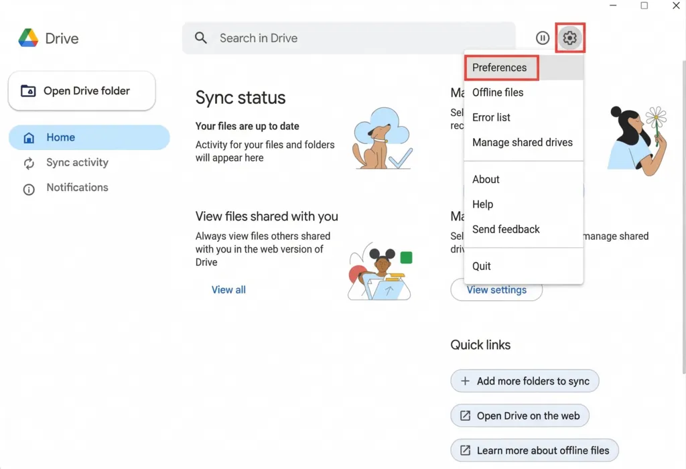
Task: Click the Notifications info icon
Action: coord(29,189)
